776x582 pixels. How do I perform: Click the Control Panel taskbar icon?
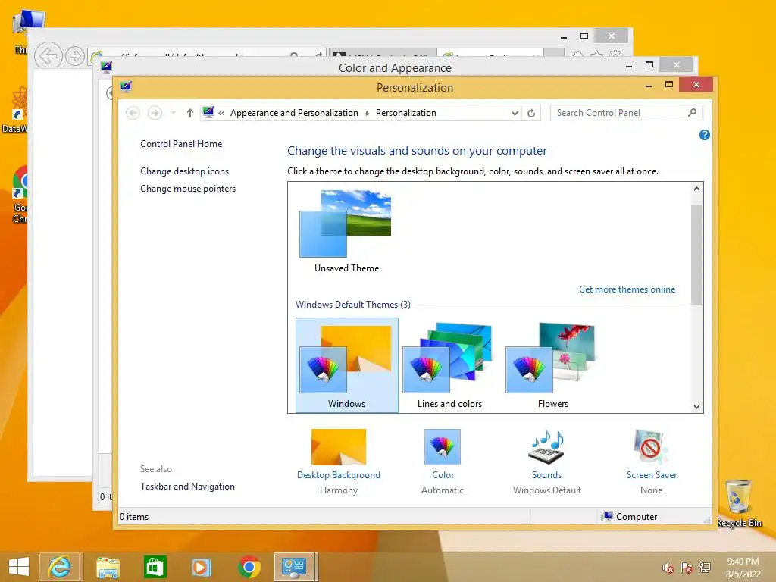(294, 567)
